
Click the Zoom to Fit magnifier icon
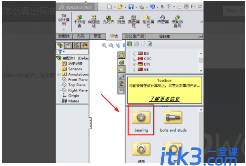(x=104, y=45)
